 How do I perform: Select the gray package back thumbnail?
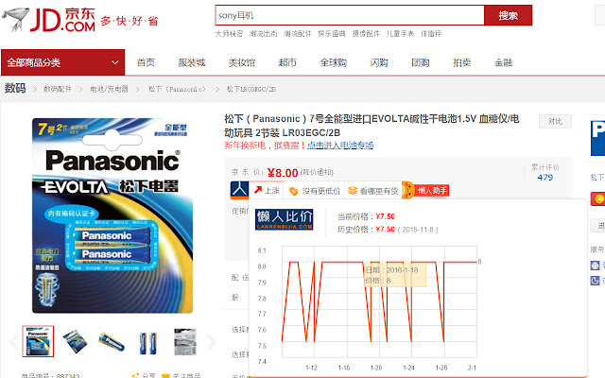(x=185, y=342)
